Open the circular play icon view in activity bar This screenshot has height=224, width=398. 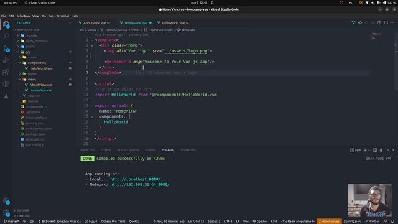(x=6, y=84)
